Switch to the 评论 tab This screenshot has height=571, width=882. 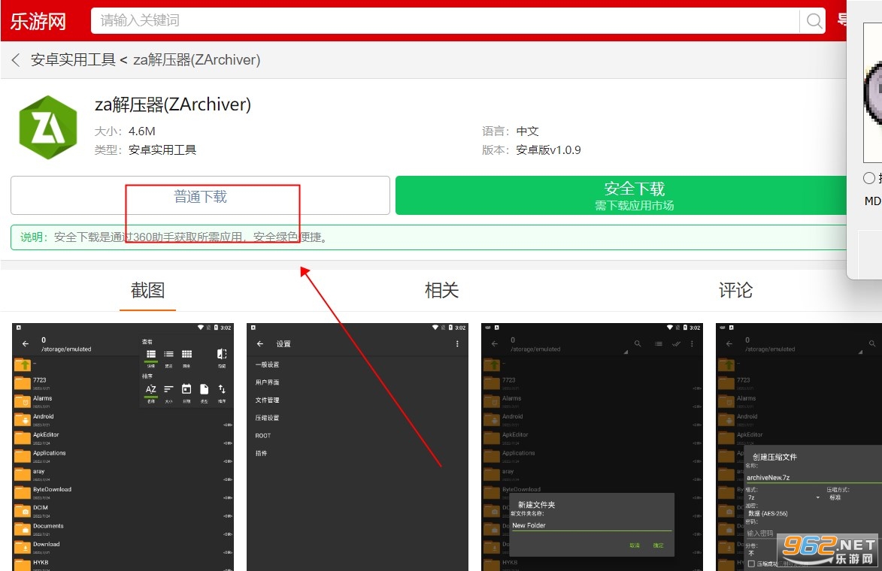pyautogui.click(x=735, y=291)
